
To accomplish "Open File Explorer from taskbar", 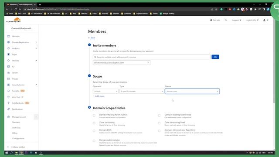I will coord(17,153).
